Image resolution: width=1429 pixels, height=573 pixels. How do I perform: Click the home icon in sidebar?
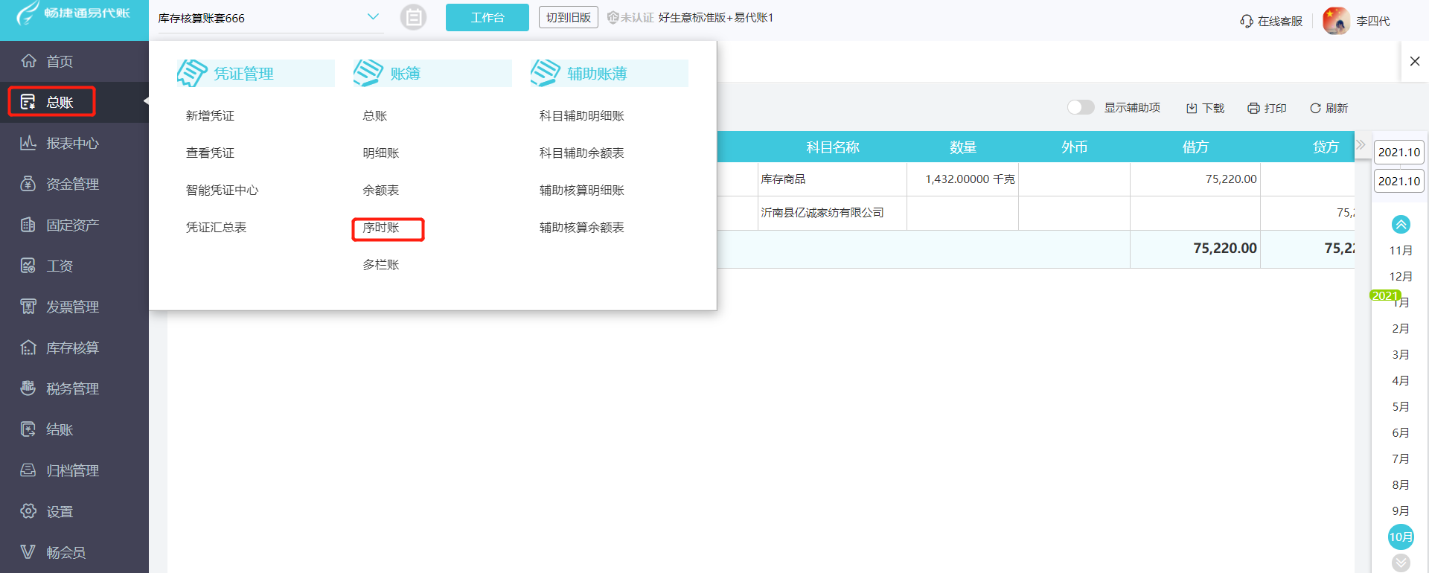28,61
